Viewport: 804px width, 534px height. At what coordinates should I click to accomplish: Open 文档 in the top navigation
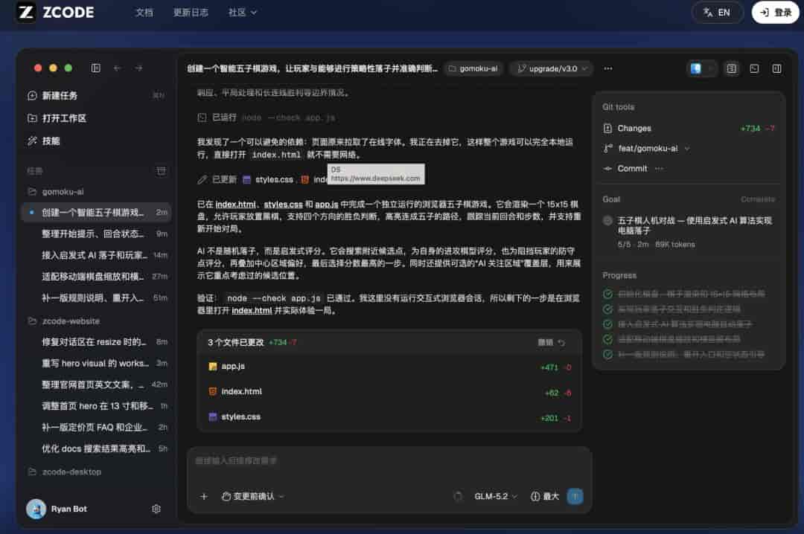[x=144, y=13]
